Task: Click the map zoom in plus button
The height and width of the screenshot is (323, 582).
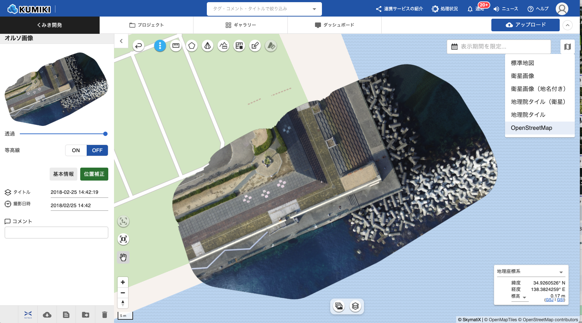Action: click(123, 282)
